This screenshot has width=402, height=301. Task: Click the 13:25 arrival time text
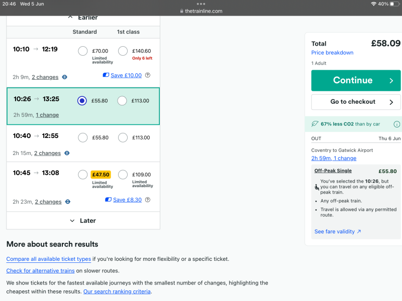coord(51,99)
